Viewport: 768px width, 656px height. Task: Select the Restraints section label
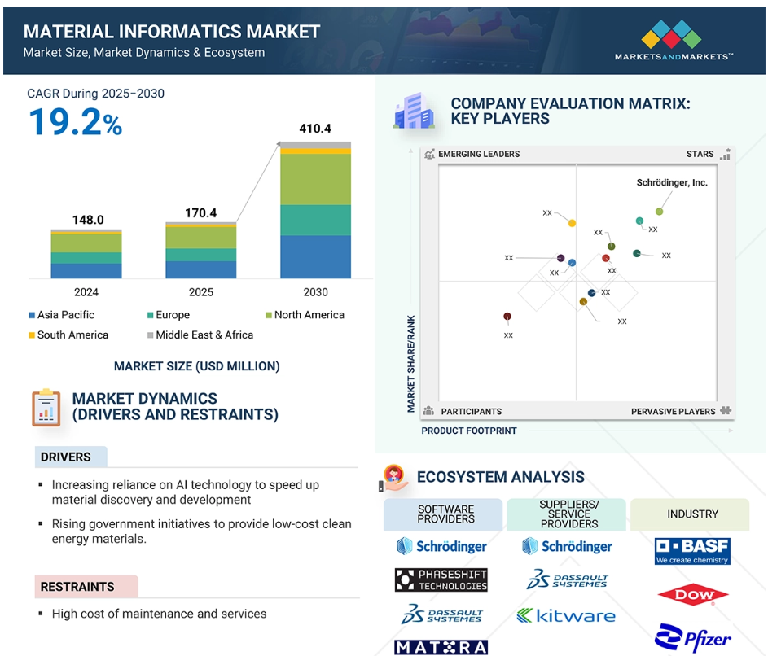[x=86, y=587]
